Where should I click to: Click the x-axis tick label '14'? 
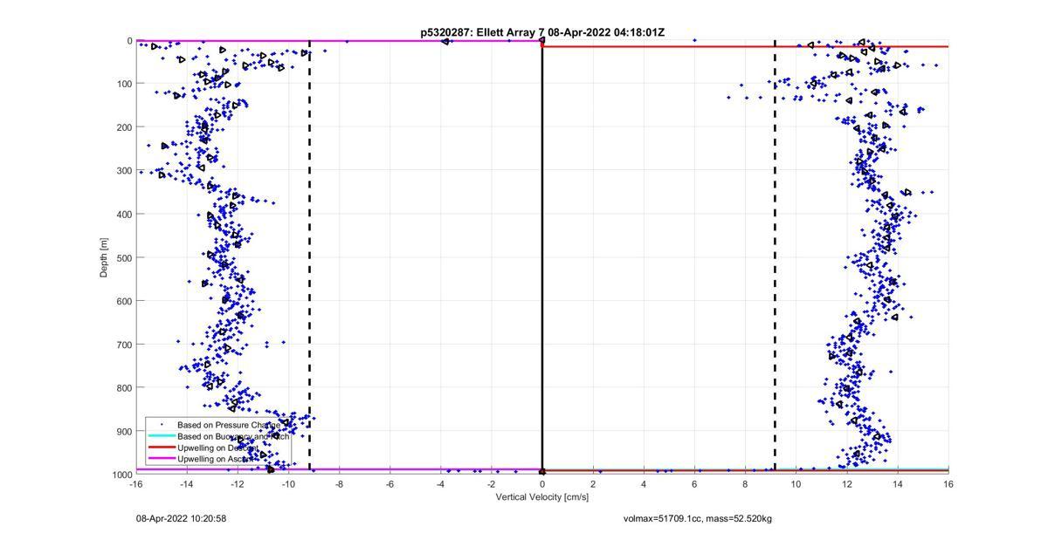pos(898,484)
